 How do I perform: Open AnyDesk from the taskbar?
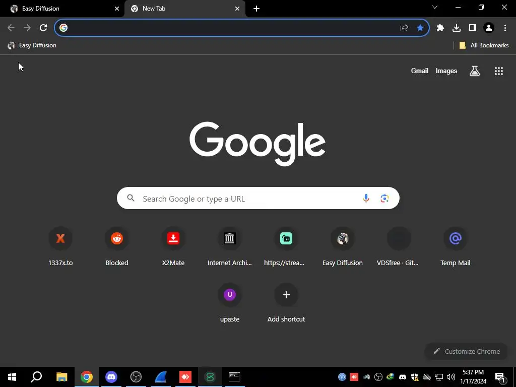point(185,377)
